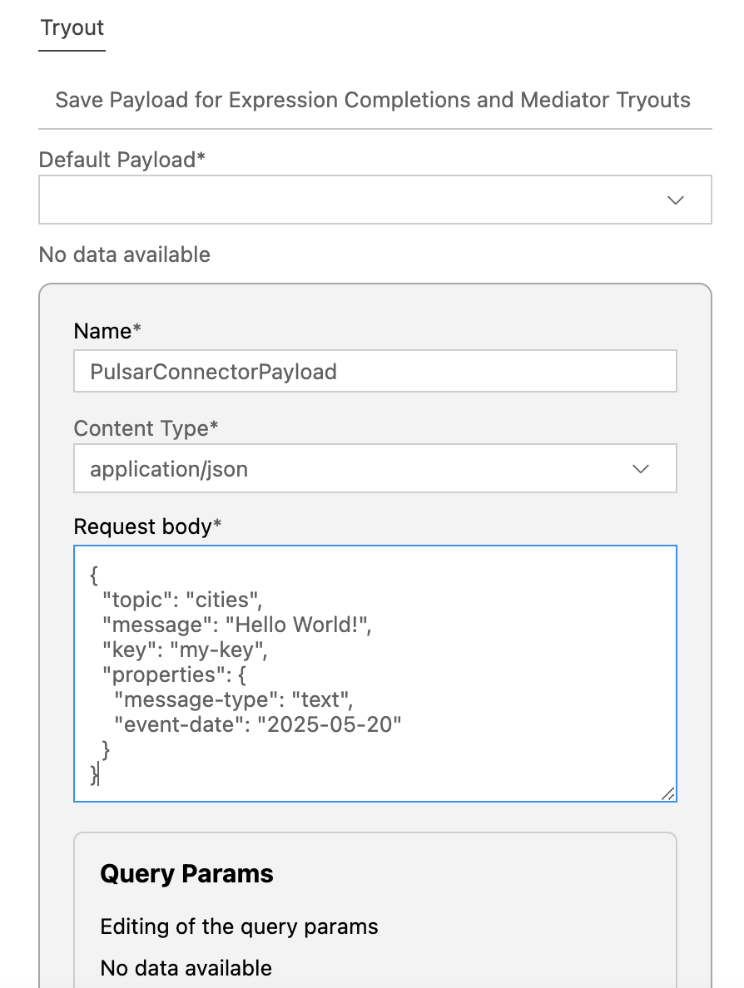
Task: Click inside the Request body textarea
Action: (375, 674)
